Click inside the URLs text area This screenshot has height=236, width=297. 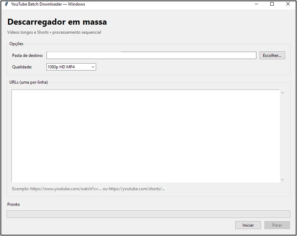coord(145,136)
